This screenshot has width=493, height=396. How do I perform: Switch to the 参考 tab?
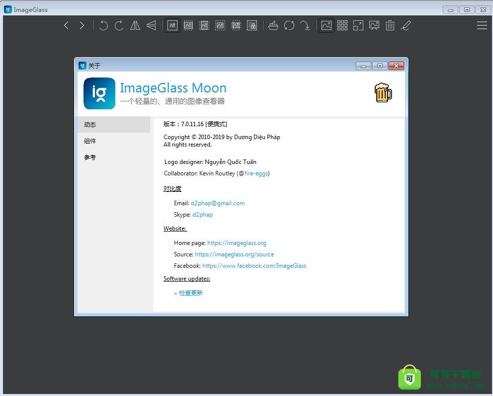point(114,157)
